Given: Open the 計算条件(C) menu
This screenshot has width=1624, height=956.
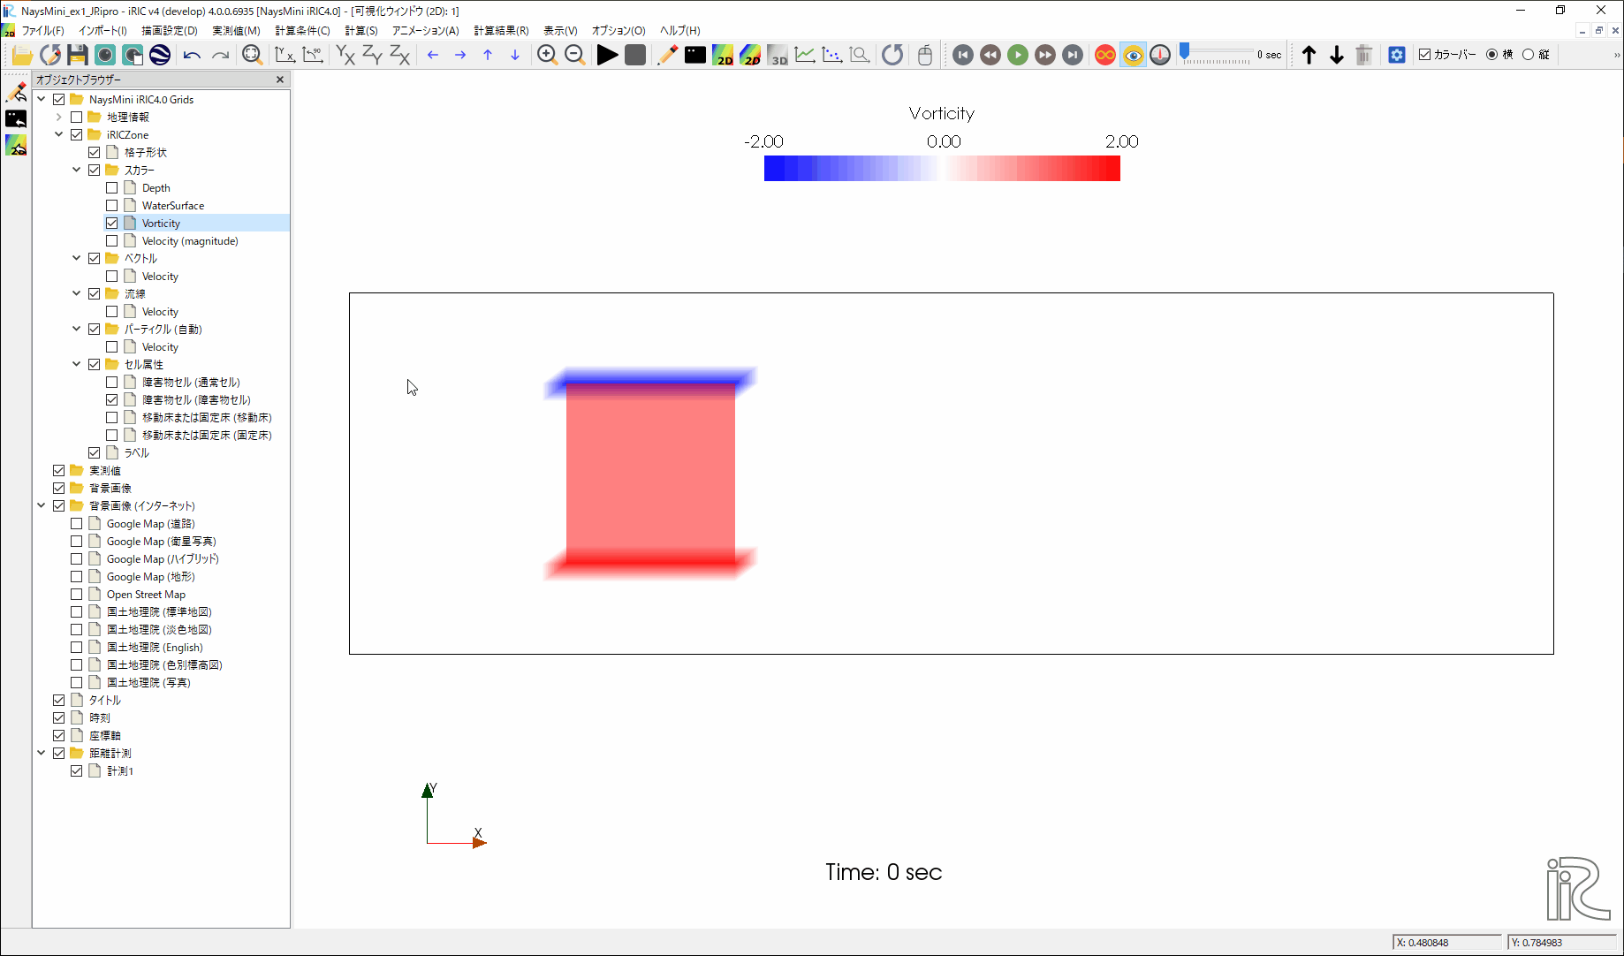Looking at the screenshot, I should 302,30.
